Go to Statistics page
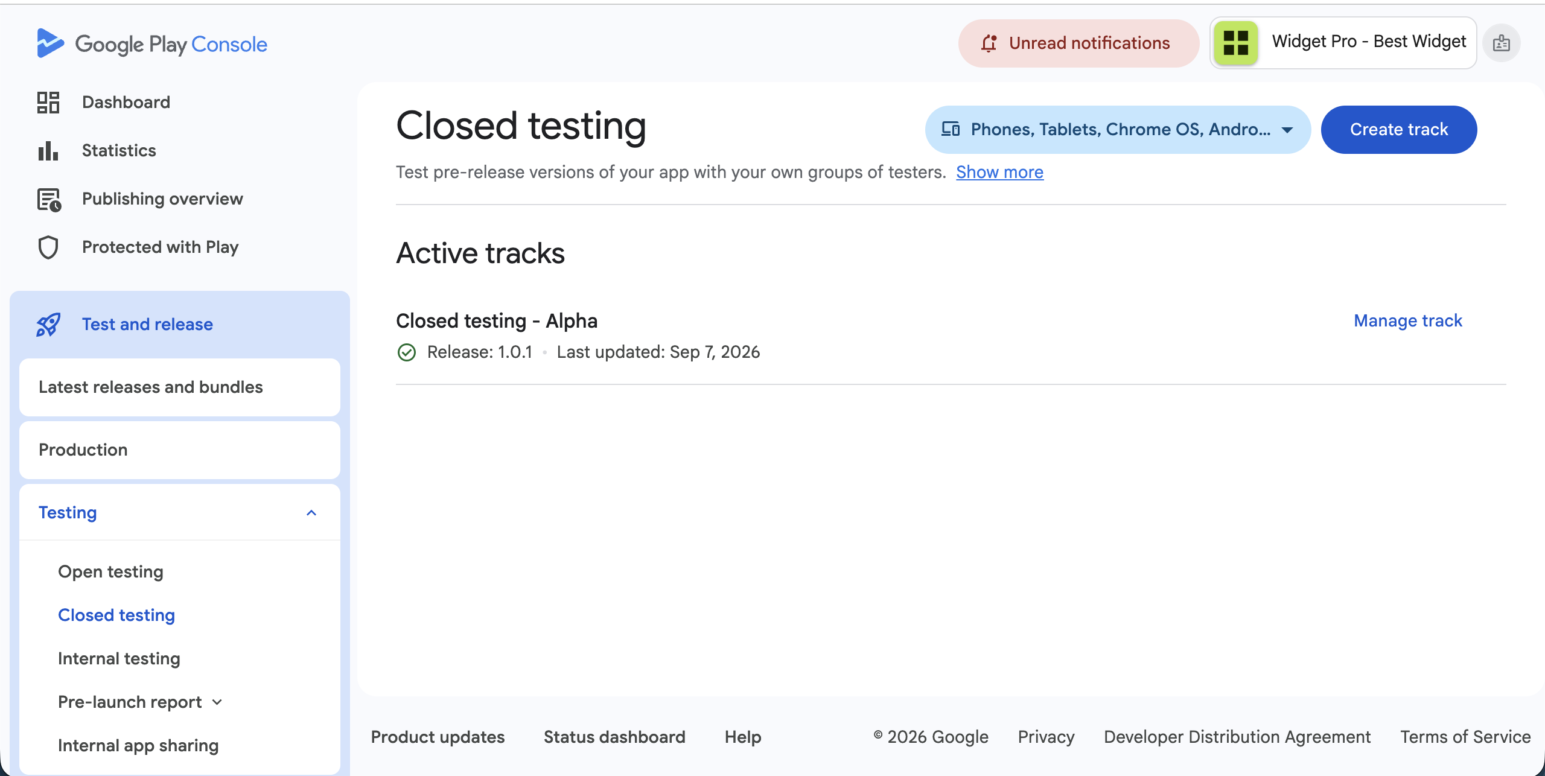Viewport: 1545px width, 776px height. (119, 151)
